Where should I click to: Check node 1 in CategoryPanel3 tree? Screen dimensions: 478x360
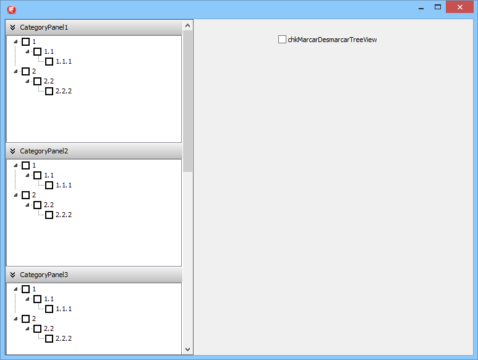click(25, 289)
